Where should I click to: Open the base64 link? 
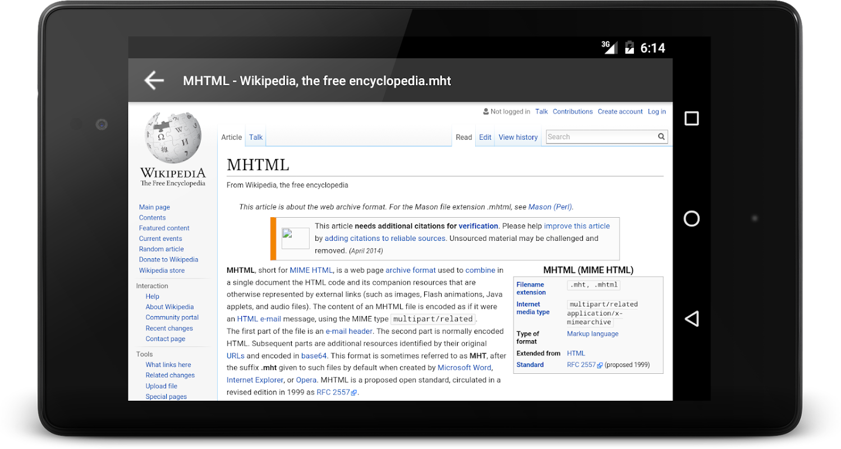click(314, 356)
